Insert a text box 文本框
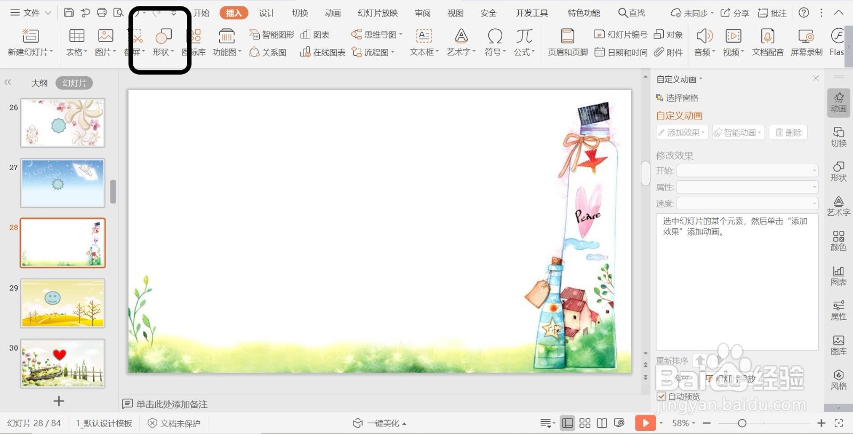This screenshot has width=853, height=434. 424,43
